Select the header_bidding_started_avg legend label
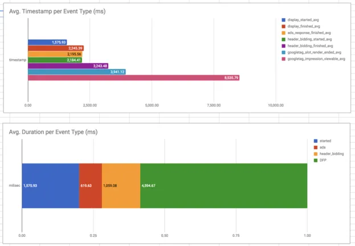 click(x=313, y=39)
